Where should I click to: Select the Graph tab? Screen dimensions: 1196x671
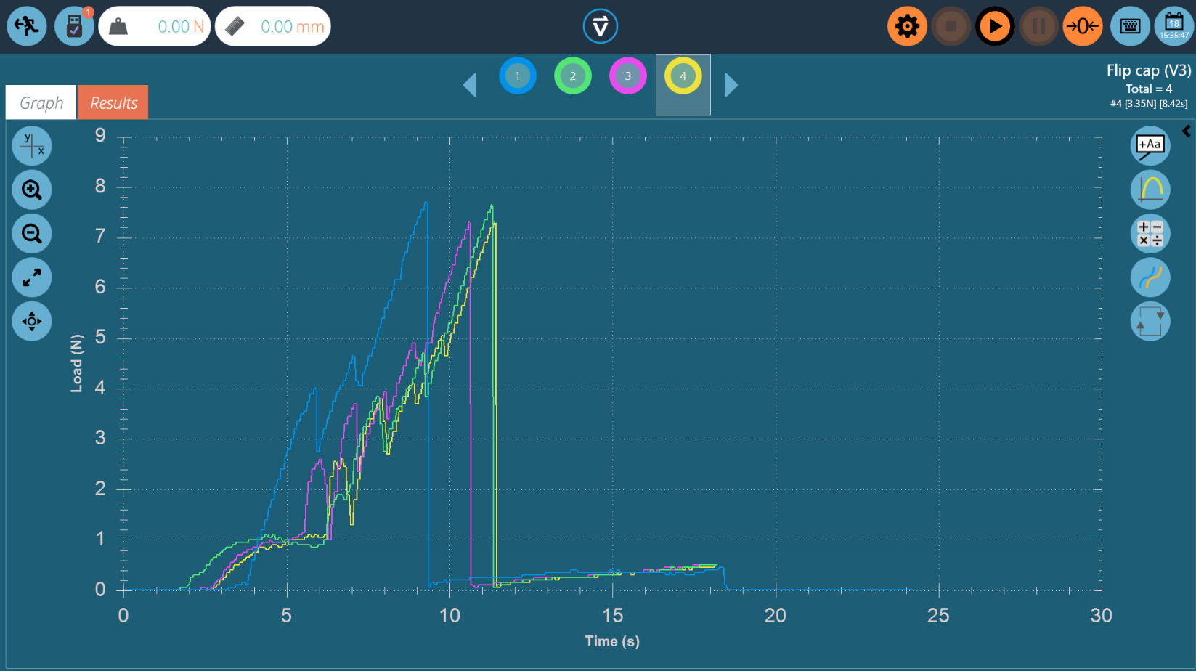(x=41, y=103)
